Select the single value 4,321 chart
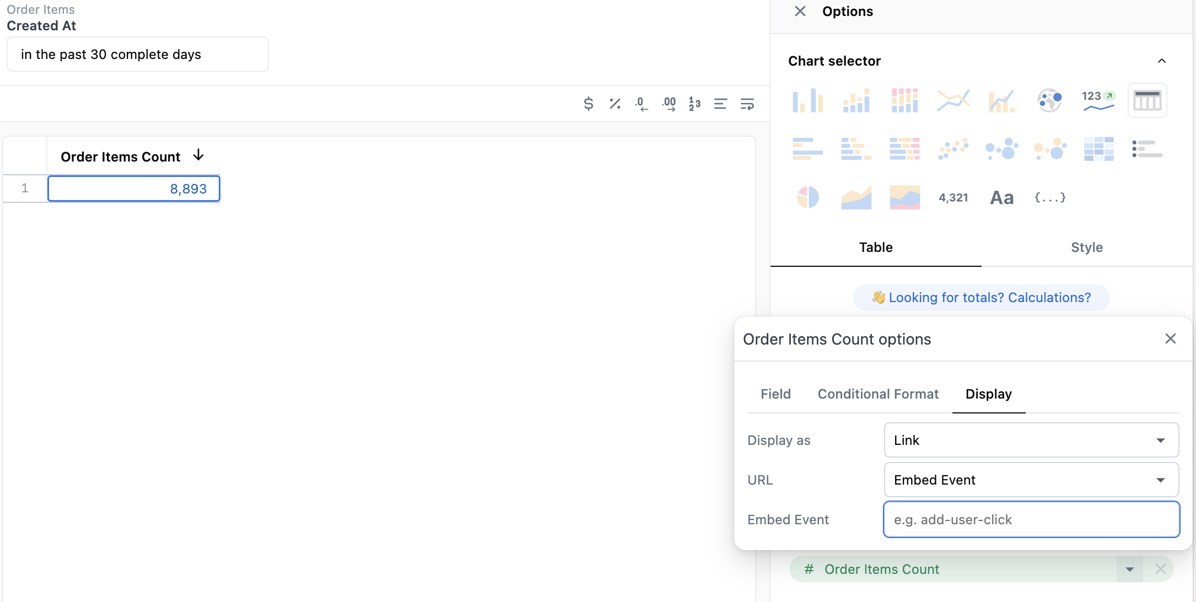1196x602 pixels. (953, 197)
